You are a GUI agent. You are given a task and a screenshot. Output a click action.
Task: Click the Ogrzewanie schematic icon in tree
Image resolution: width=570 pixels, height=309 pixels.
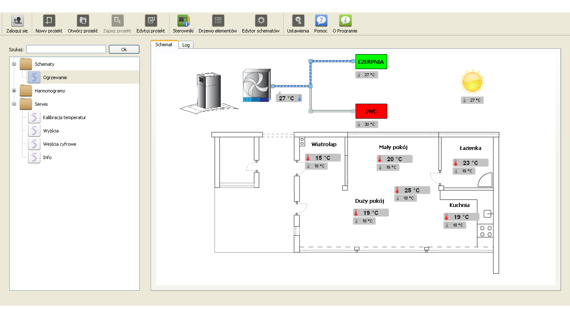point(34,77)
